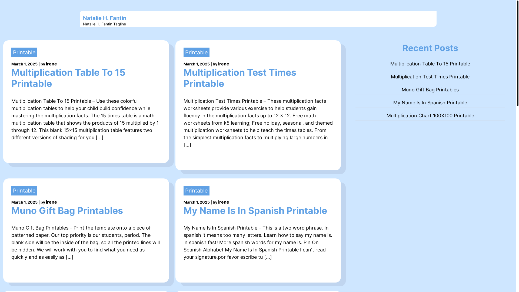519x292 pixels.
Task: Select Muno Gift Bag Printables in Recent Posts
Action: point(430,90)
